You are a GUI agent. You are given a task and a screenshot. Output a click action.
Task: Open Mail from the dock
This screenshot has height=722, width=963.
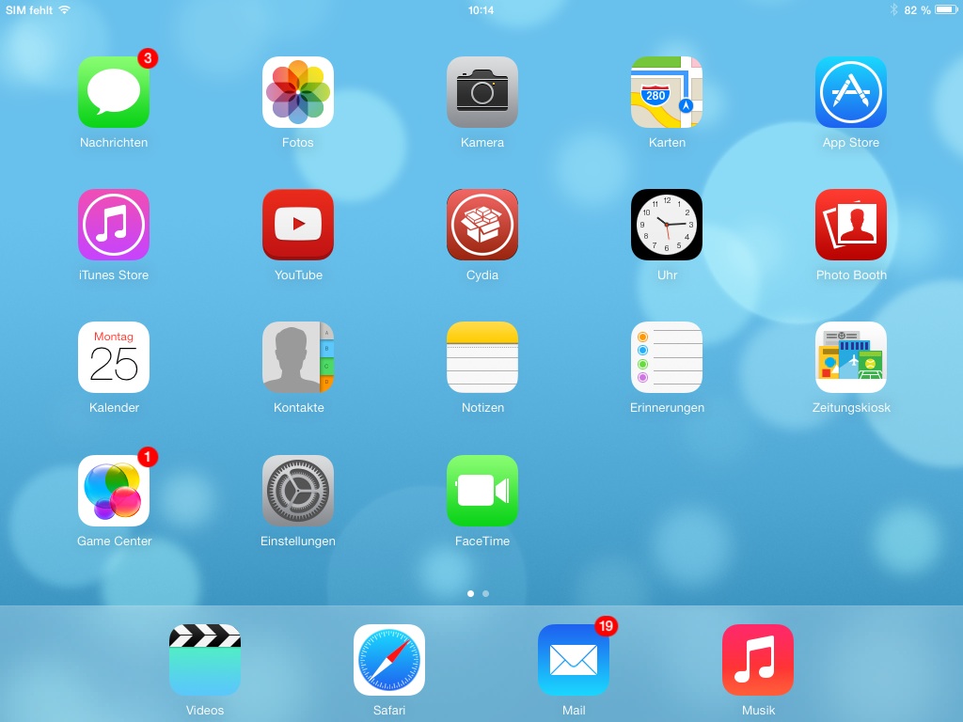click(x=574, y=660)
